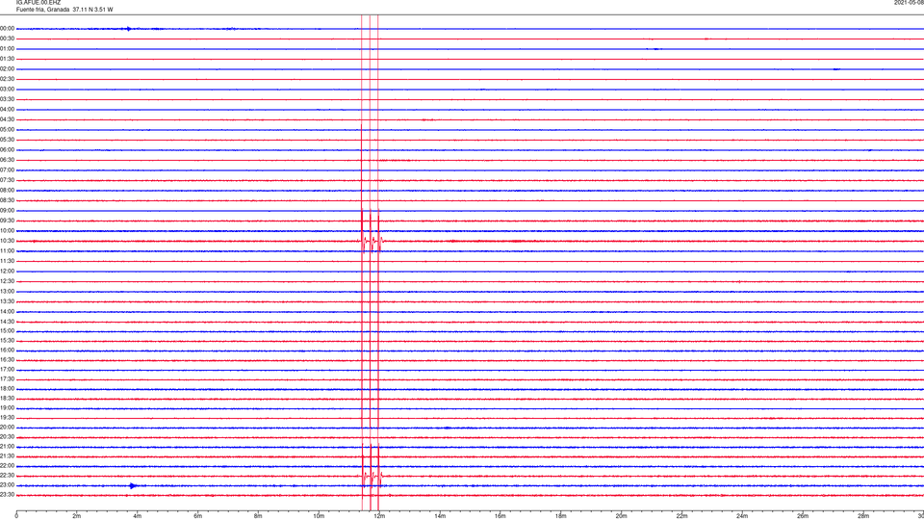The image size is (924, 520).
Task: Click the 01:00 trace row label
Action: click(7, 49)
